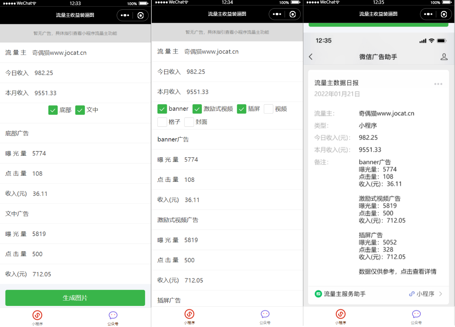Viewport: 455px width, 327px height.
Task: Uncheck the 文中 checkbox
Action: 80,110
